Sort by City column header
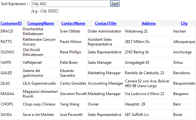Screen dimensions: 196x120 [184, 23]
